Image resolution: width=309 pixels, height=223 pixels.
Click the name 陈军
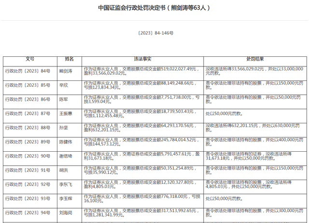coord(63,99)
